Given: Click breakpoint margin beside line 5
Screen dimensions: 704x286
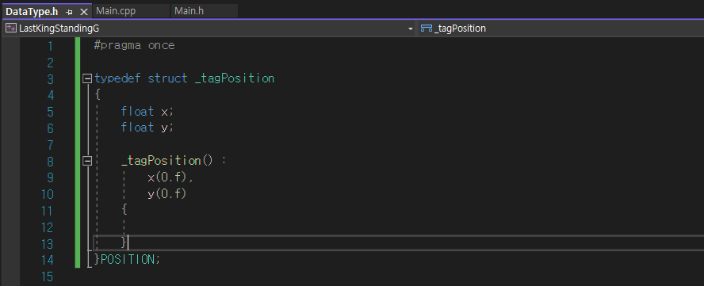Looking at the screenshot, I should click(x=10, y=112).
